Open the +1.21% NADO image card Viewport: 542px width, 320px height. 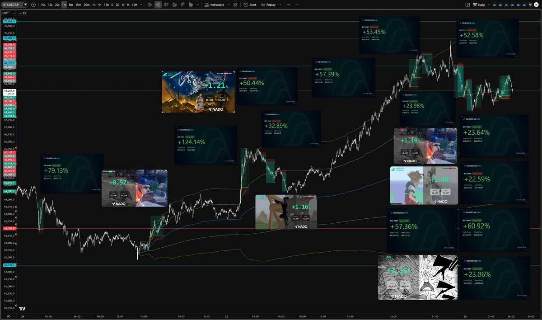click(198, 92)
